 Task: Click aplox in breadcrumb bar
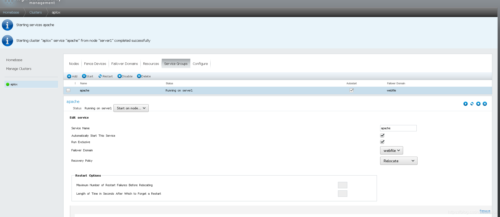click(56, 12)
